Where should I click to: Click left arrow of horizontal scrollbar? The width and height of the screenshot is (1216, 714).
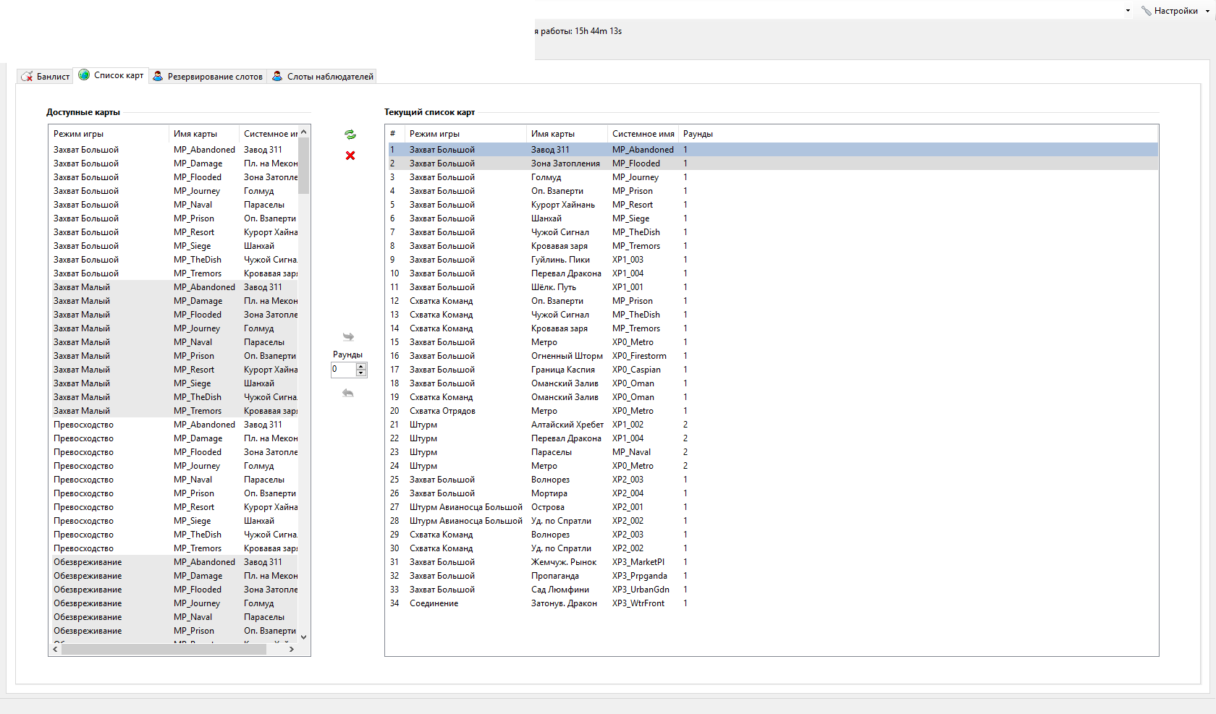[x=55, y=649]
